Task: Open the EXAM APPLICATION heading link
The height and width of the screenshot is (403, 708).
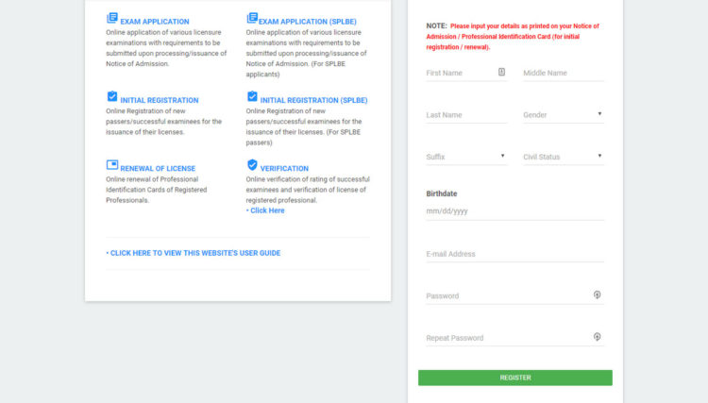Action: pyautogui.click(x=154, y=21)
